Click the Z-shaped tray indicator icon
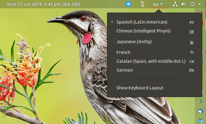The image size is (206, 124). click(143, 4)
